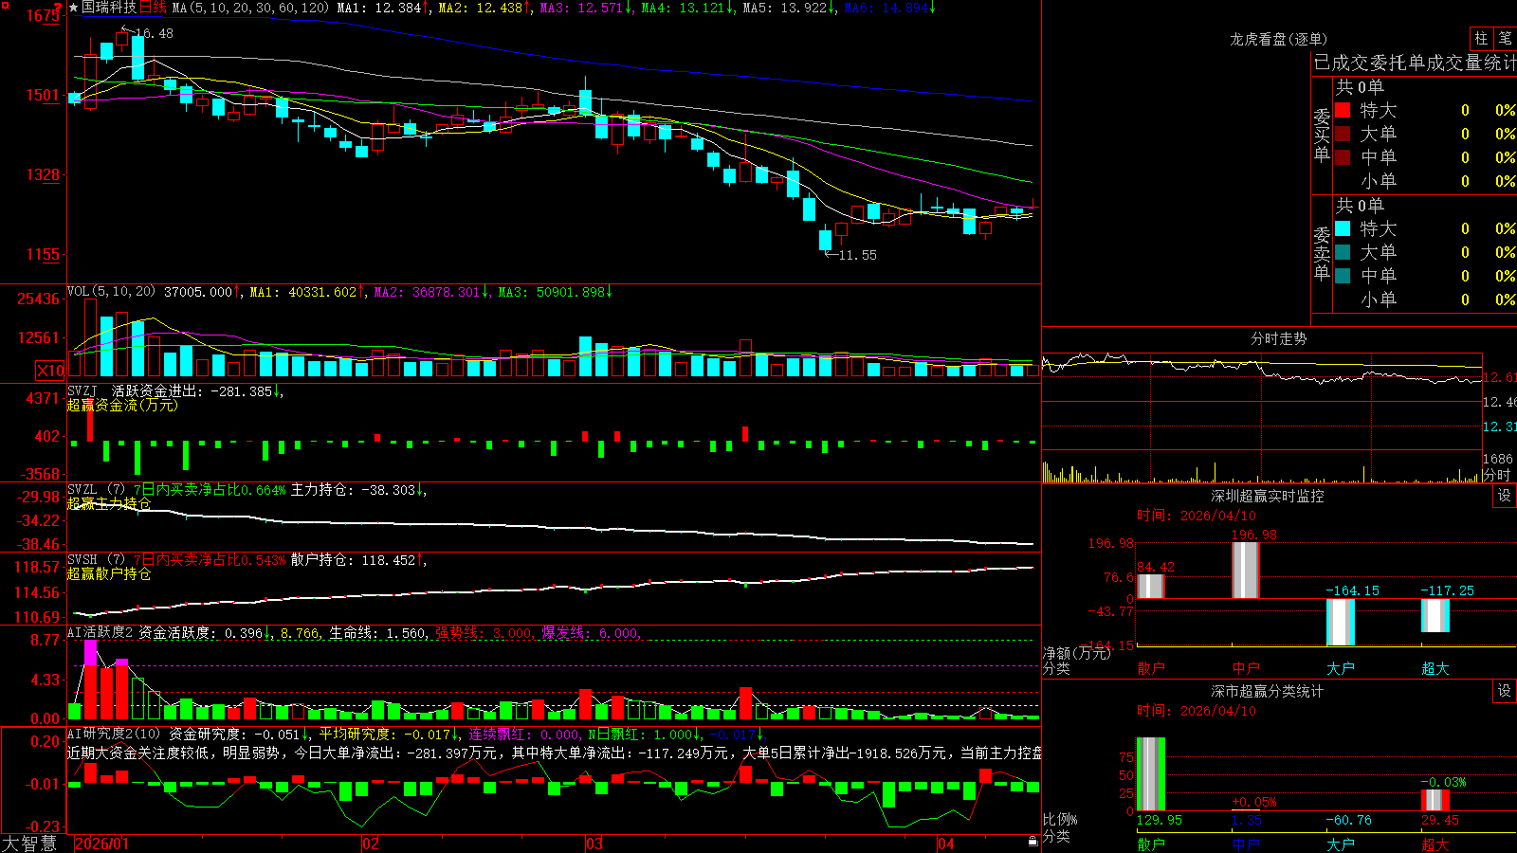
Task: Click the 分时走势 panel title
Action: pyautogui.click(x=1278, y=338)
